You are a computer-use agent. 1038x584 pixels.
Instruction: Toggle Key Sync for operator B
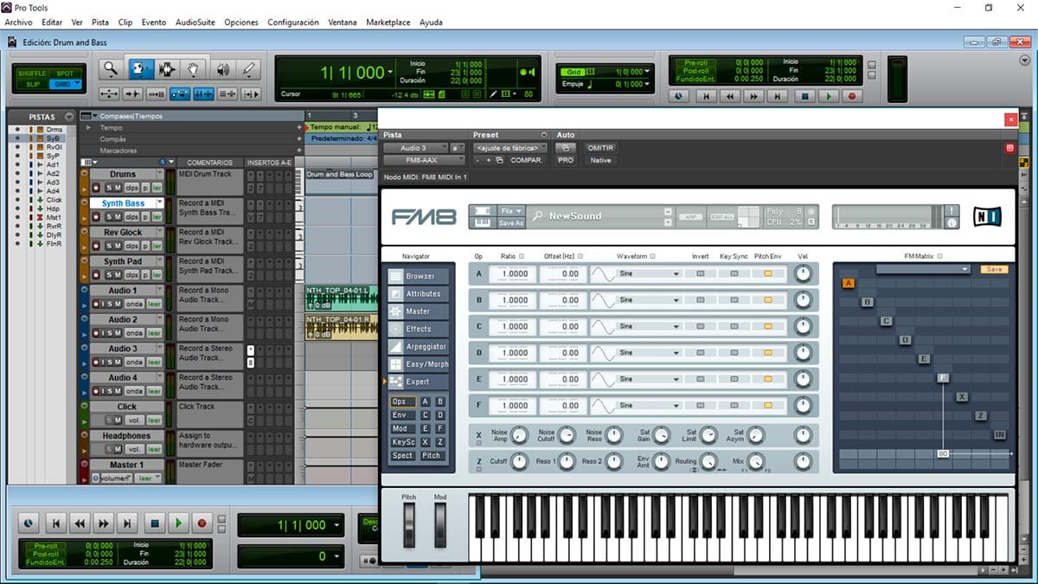734,299
